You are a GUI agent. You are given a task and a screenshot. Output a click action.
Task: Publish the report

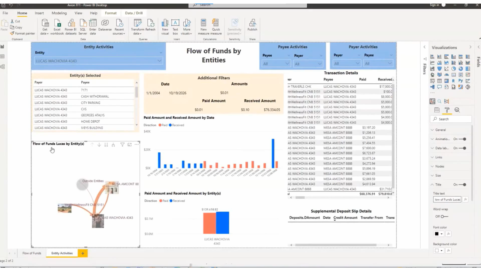pos(252,25)
